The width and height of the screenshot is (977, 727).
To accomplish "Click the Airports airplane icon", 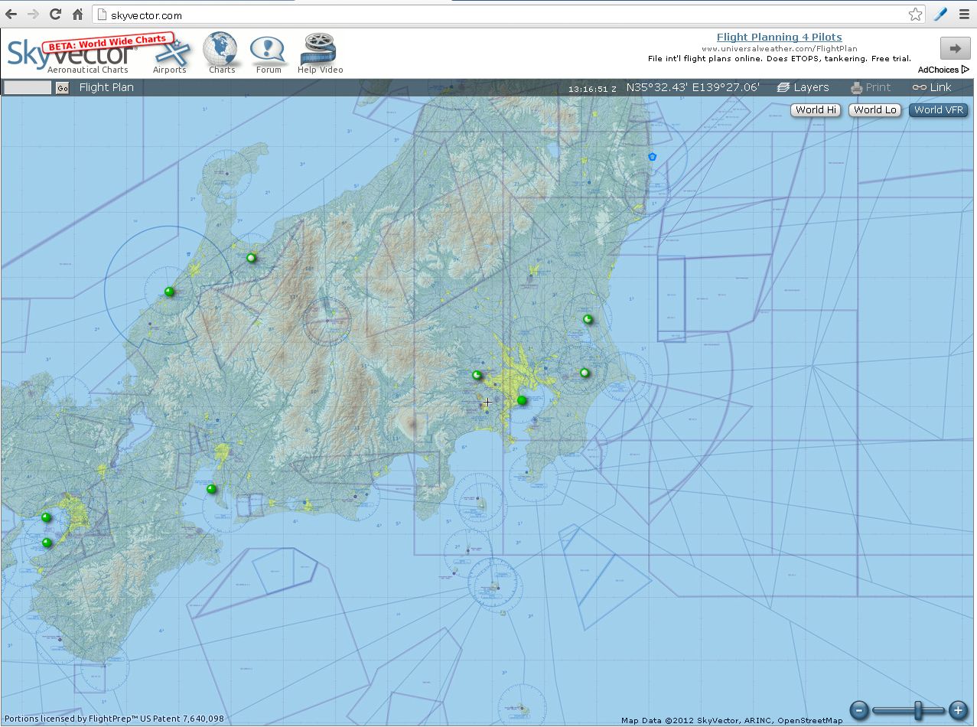I will pos(171,52).
